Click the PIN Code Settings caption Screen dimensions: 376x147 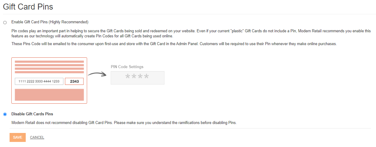click(x=127, y=67)
